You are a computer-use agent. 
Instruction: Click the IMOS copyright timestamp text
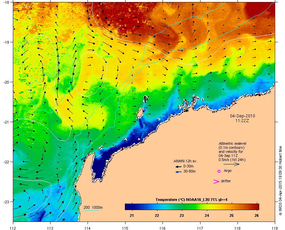click(280, 181)
